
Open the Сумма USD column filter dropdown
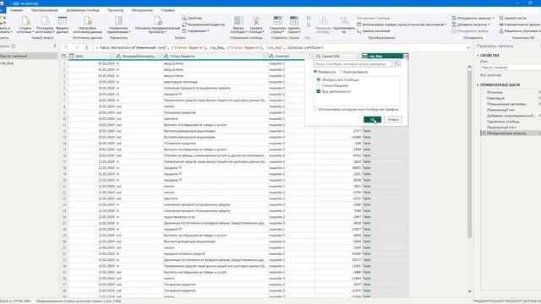pyautogui.click(x=358, y=56)
